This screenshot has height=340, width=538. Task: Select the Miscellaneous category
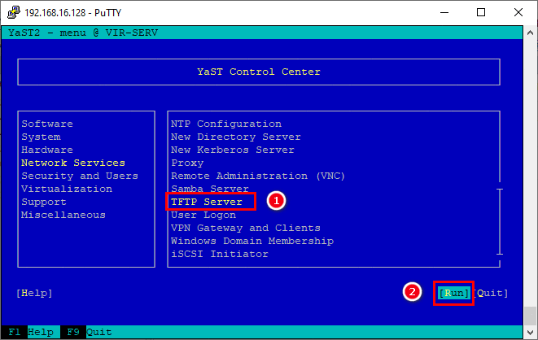pos(63,215)
